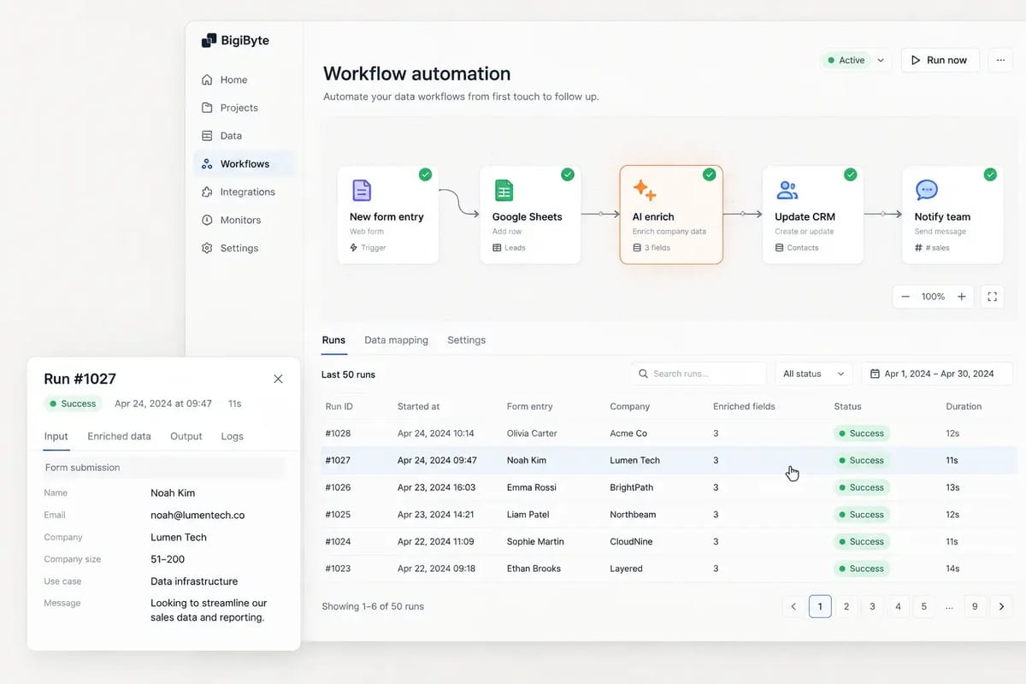Switch to Enriched data tab
Screen dimensions: 1026x684
(x=119, y=436)
